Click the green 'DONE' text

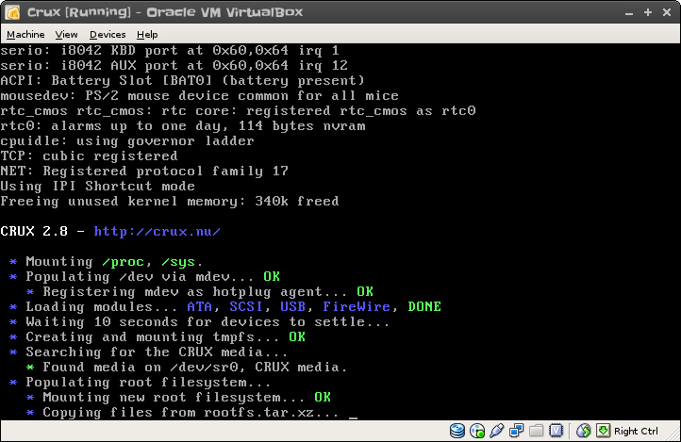click(x=424, y=306)
